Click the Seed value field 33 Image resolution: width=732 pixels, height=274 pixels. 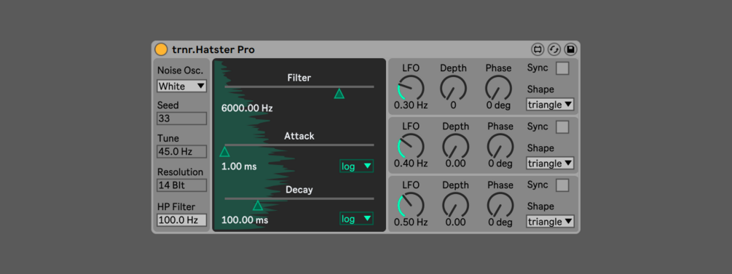[x=181, y=118]
